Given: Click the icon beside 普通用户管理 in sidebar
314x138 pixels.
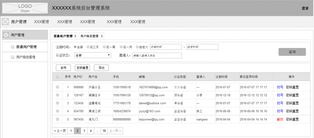Looking at the screenshot, I should click(12, 47).
